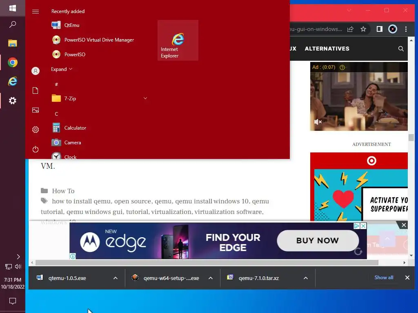Close the Motorola ad with AdChoices X

tap(363, 226)
